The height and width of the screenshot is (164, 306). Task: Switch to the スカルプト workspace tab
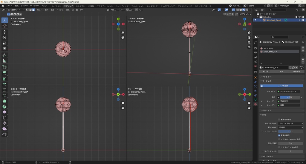click(x=80, y=6)
